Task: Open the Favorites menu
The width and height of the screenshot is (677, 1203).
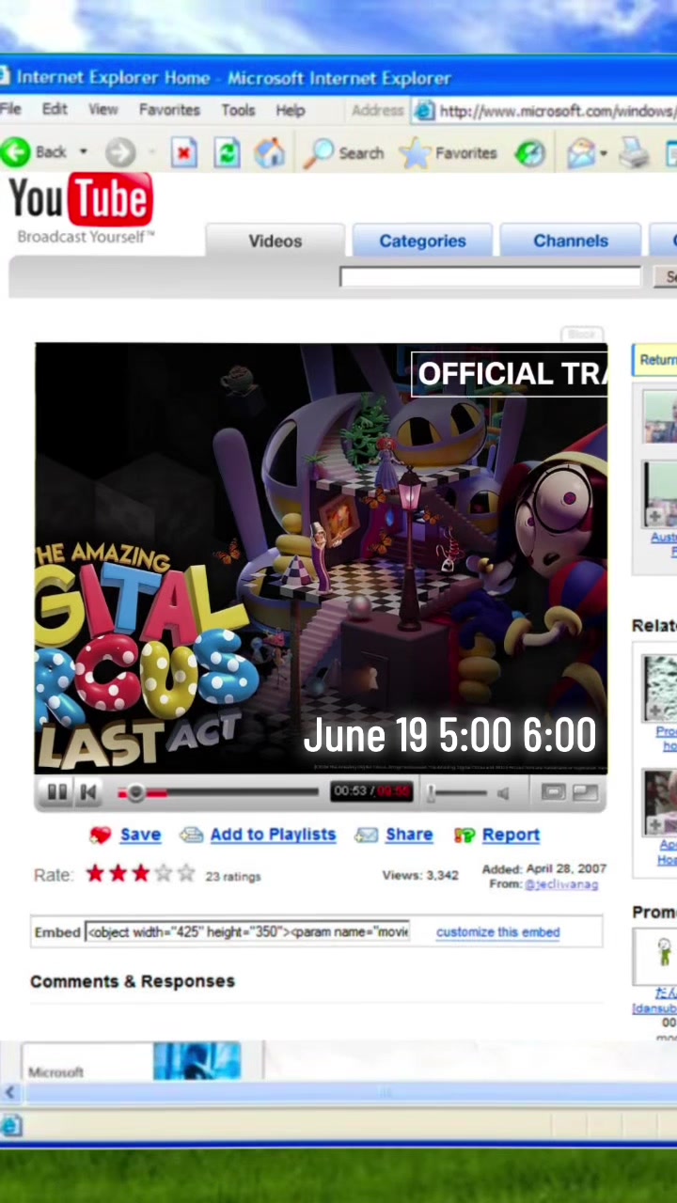Action: point(169,110)
